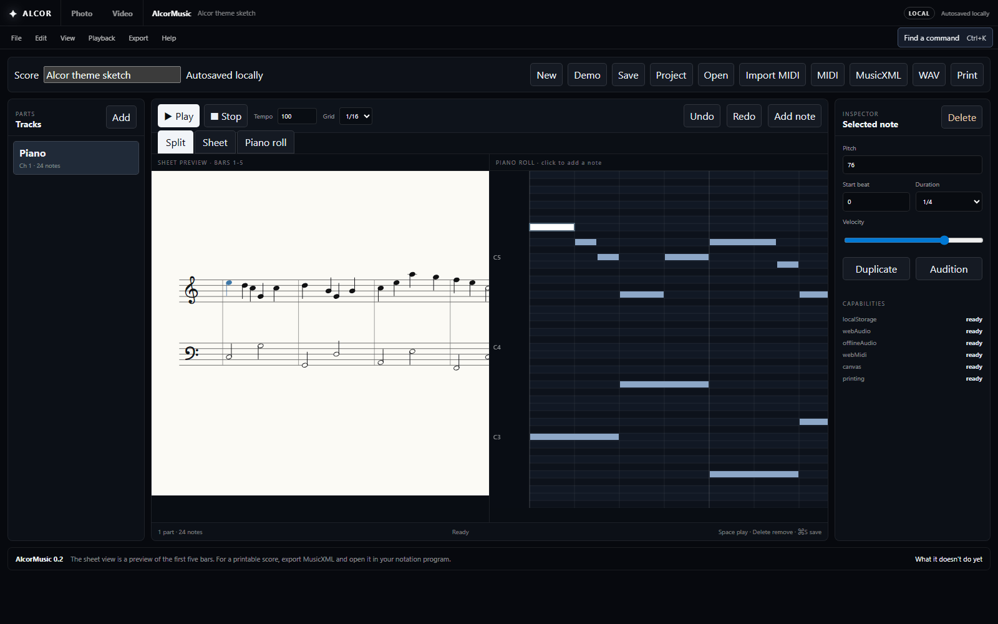Click the printing capability row
This screenshot has width=998, height=624.
pyautogui.click(x=912, y=379)
